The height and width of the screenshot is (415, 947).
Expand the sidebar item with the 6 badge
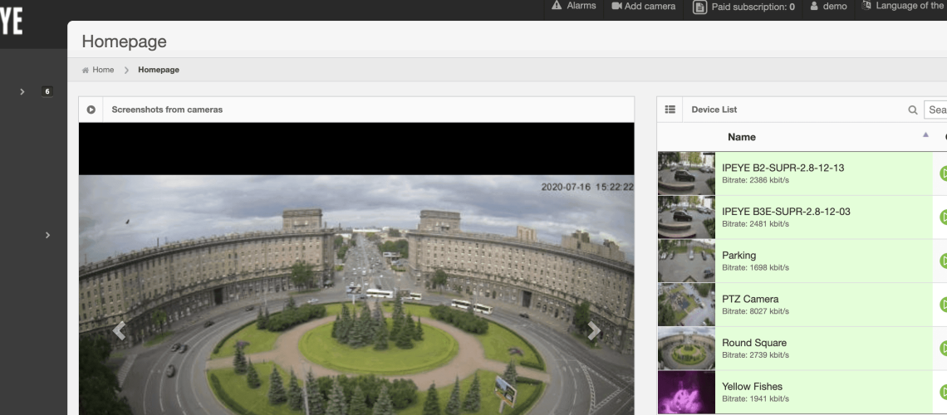[22, 91]
